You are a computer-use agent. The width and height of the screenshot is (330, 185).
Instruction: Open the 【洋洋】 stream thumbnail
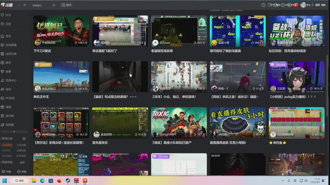(179, 77)
